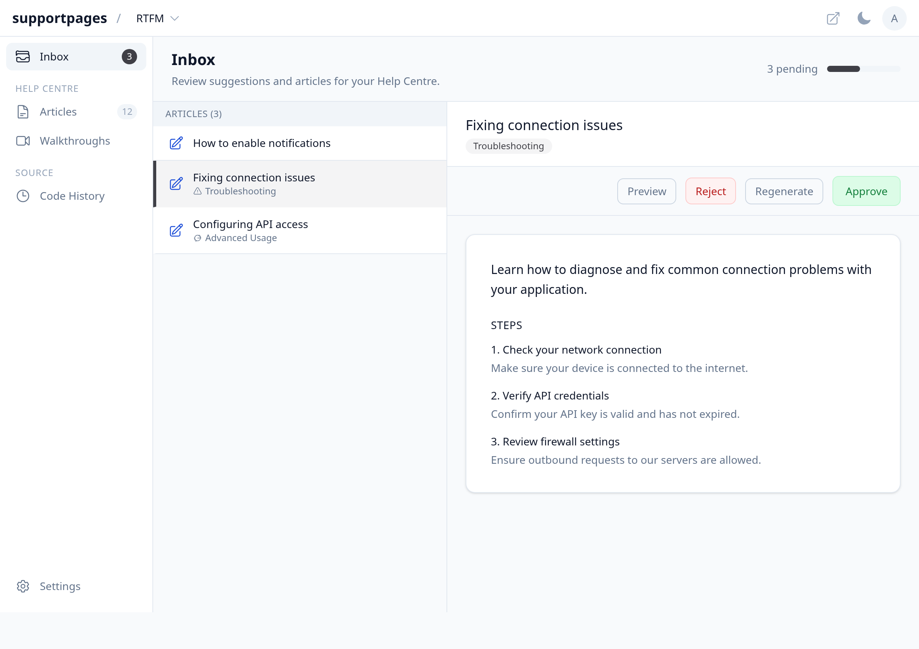Click the Settings gear icon
The width and height of the screenshot is (919, 649).
pyautogui.click(x=23, y=586)
